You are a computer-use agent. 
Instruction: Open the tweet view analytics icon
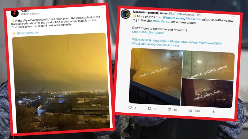click(x=191, y=111)
